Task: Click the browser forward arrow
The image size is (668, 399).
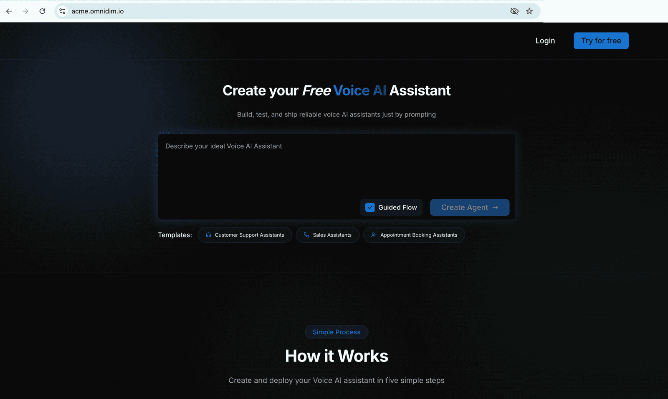Action: pos(25,11)
